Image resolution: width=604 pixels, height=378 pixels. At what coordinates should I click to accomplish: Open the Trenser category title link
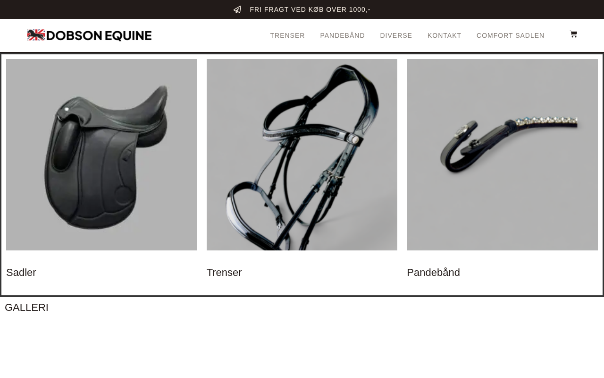coord(224,273)
